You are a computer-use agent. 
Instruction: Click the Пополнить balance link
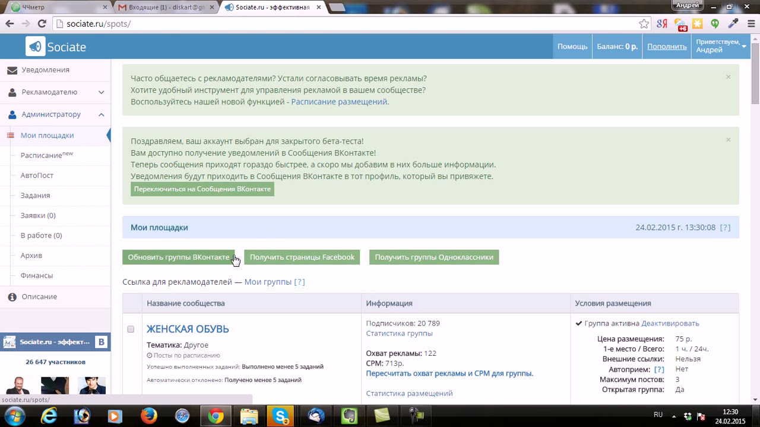tap(667, 46)
